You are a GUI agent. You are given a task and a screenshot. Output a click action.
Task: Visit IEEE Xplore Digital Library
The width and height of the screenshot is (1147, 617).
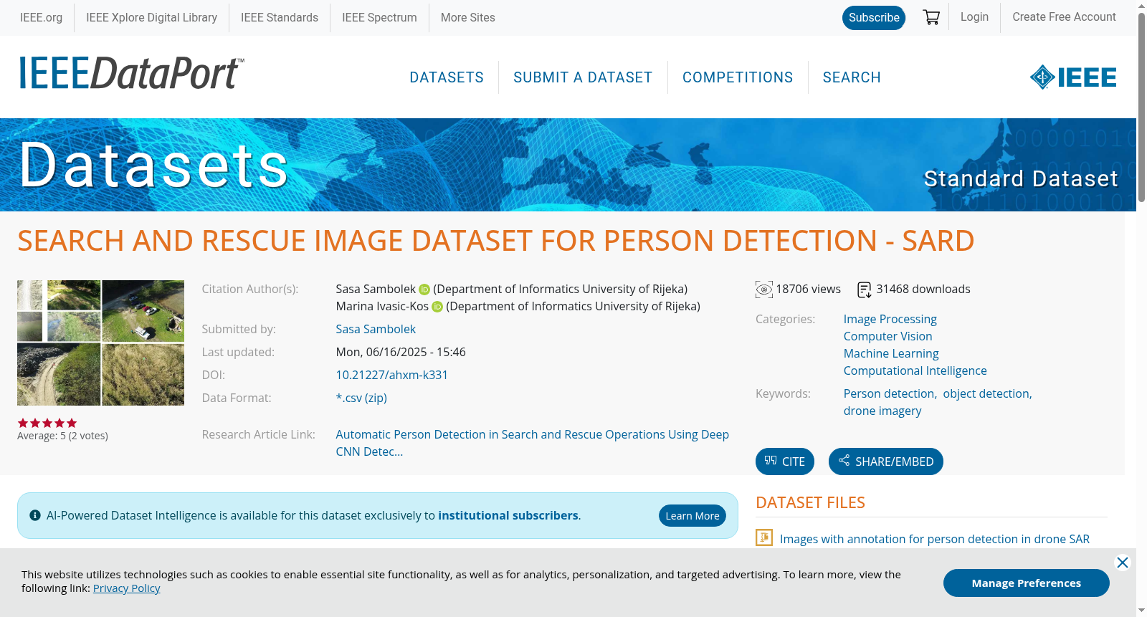pos(151,17)
